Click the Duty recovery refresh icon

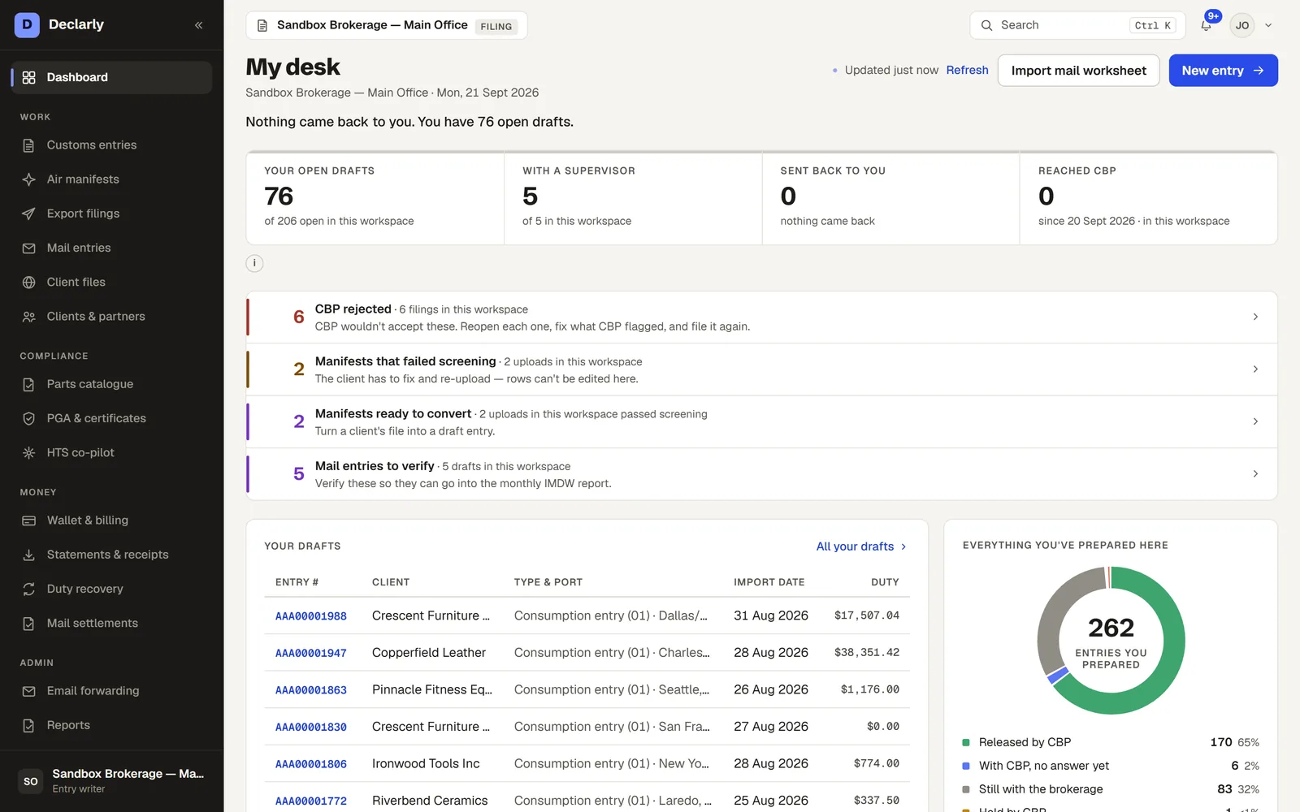28,589
